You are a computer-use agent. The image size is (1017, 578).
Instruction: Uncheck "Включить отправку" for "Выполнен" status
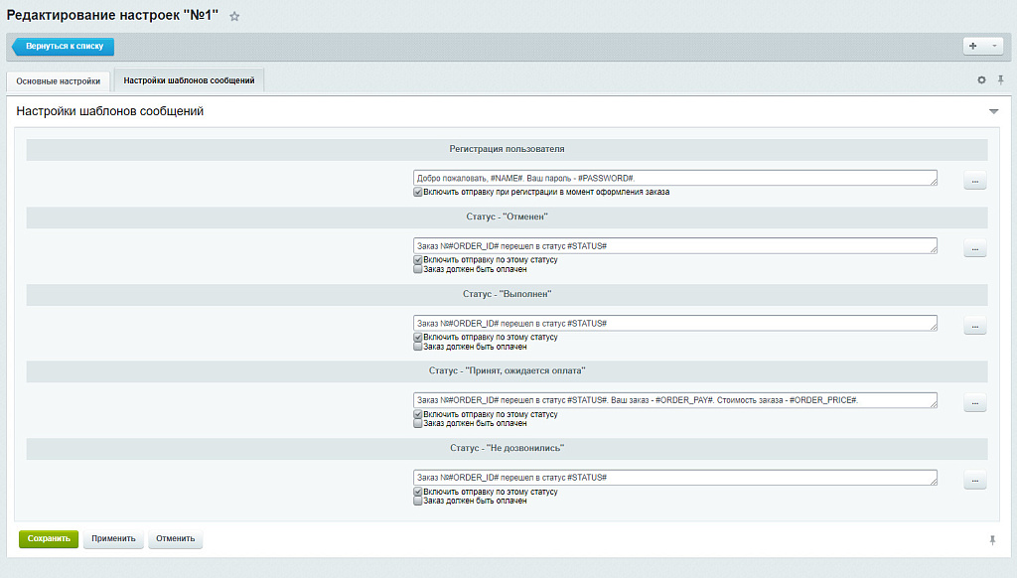pos(418,337)
